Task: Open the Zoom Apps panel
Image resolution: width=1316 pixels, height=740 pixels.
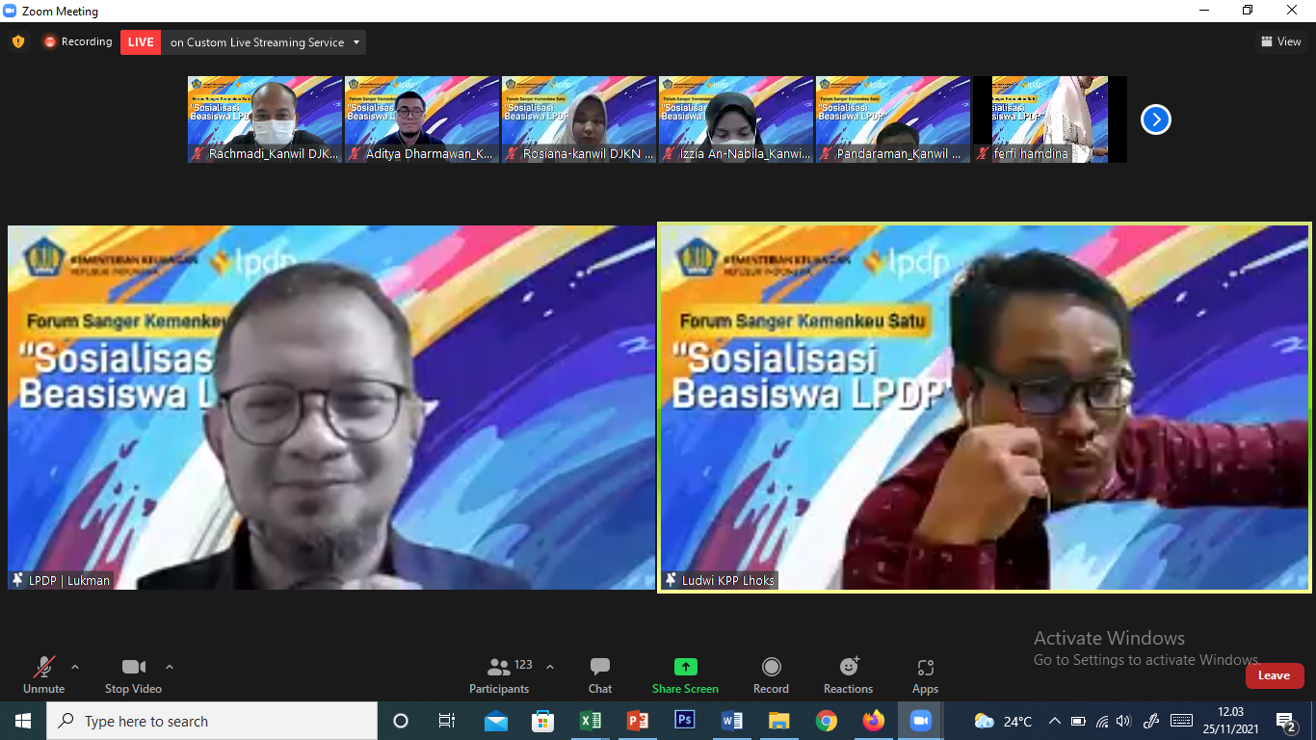Action: click(x=925, y=674)
